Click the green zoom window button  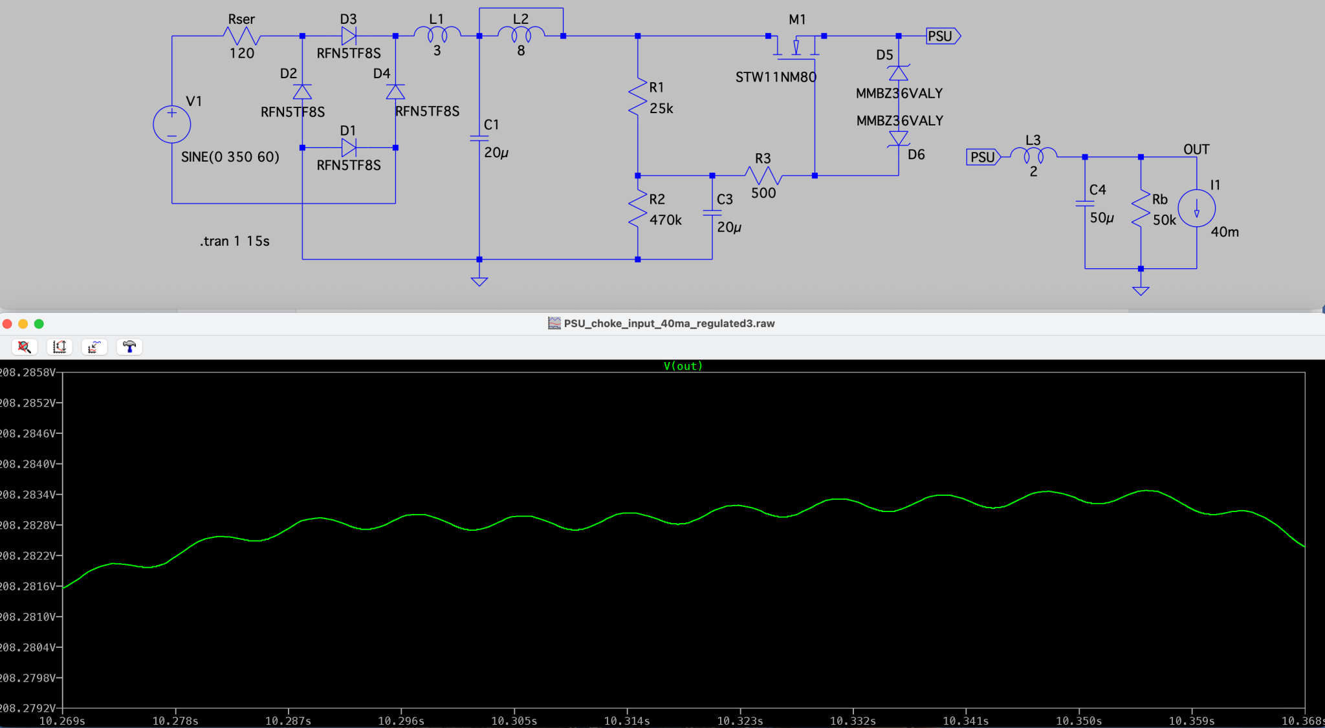coord(39,323)
